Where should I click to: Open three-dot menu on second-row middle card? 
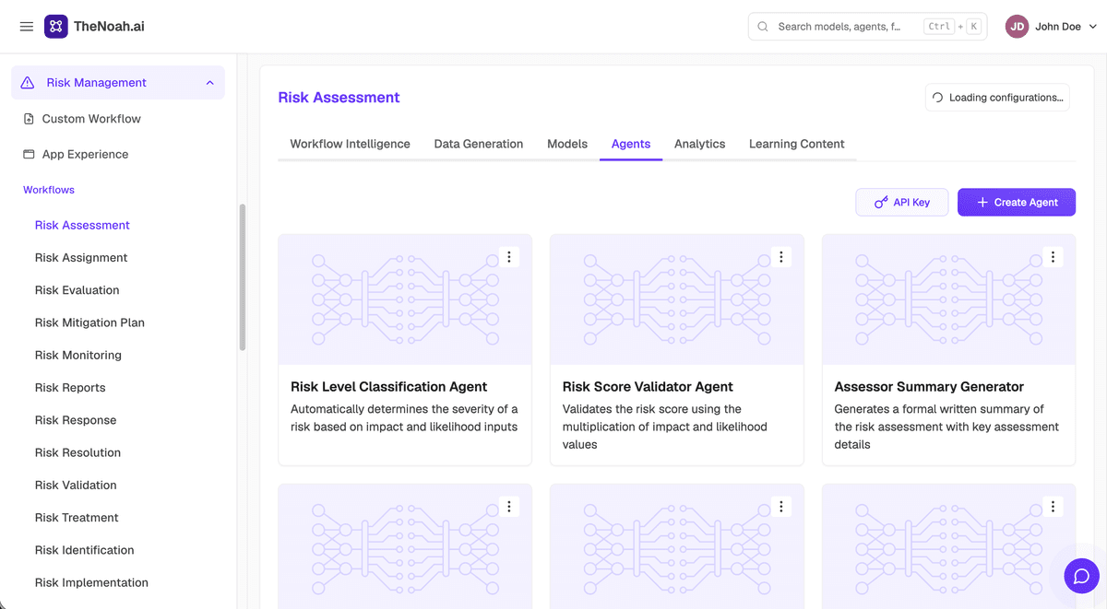tap(781, 507)
